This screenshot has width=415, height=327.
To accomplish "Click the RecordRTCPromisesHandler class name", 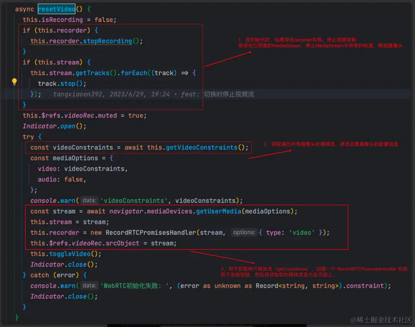I will coord(151,232).
